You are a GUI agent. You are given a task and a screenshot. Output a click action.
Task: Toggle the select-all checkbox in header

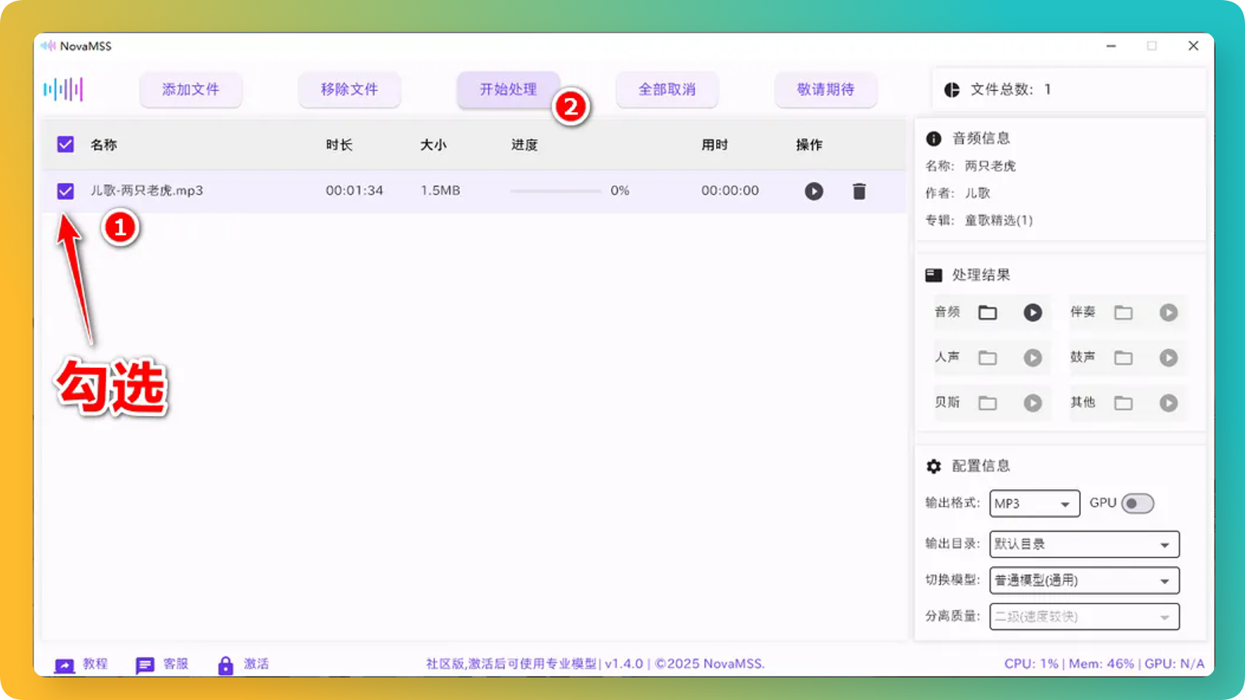pos(65,145)
